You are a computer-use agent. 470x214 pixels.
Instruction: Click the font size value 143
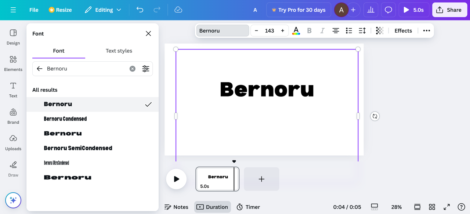[x=270, y=30]
